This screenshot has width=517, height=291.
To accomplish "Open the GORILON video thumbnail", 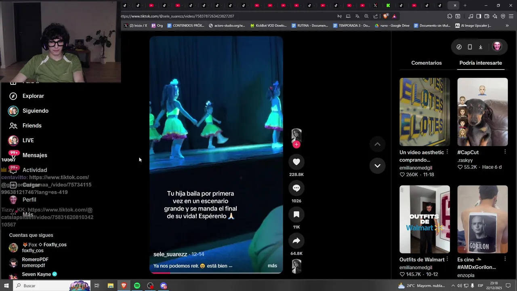I will pyautogui.click(x=482, y=219).
